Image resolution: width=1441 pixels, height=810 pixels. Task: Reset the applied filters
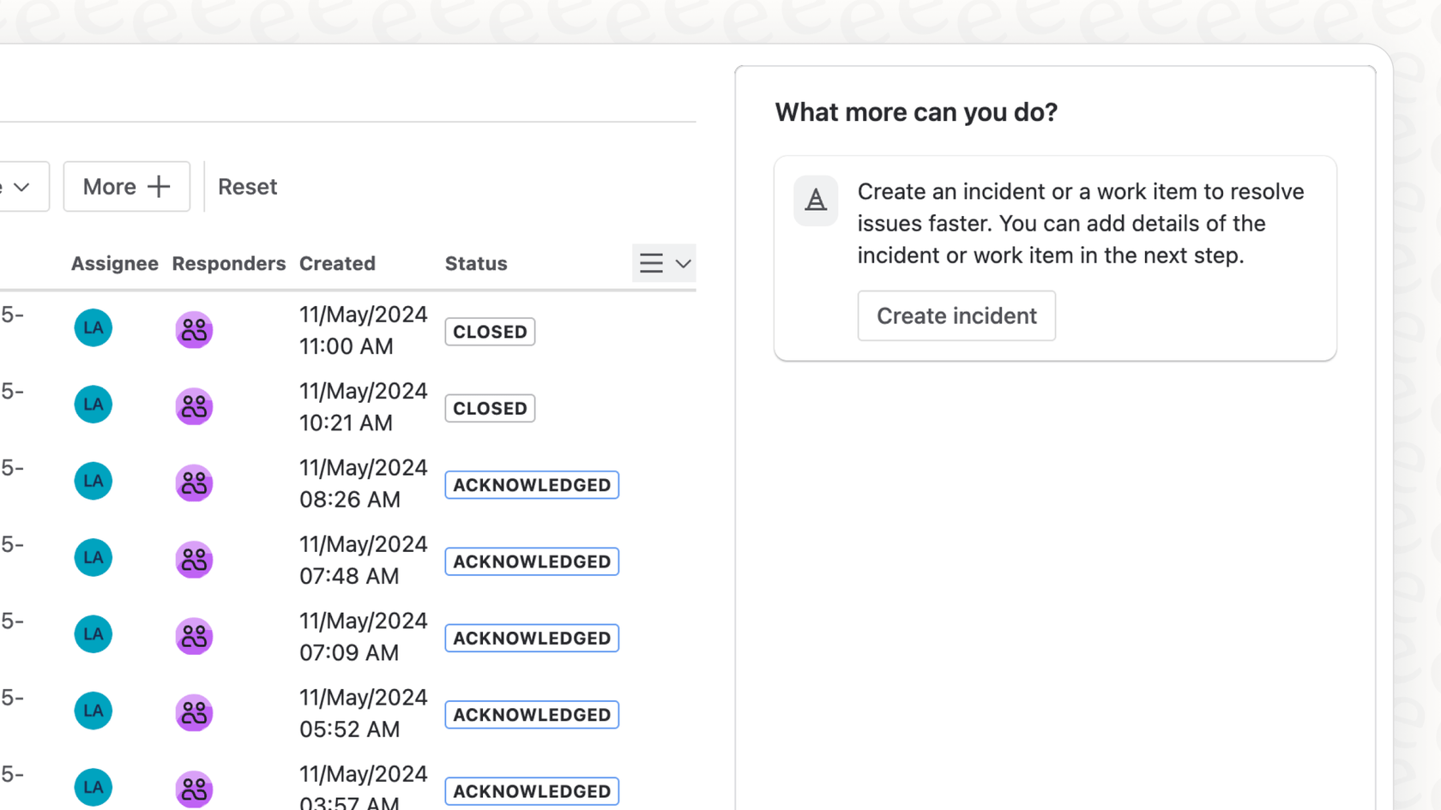247,186
